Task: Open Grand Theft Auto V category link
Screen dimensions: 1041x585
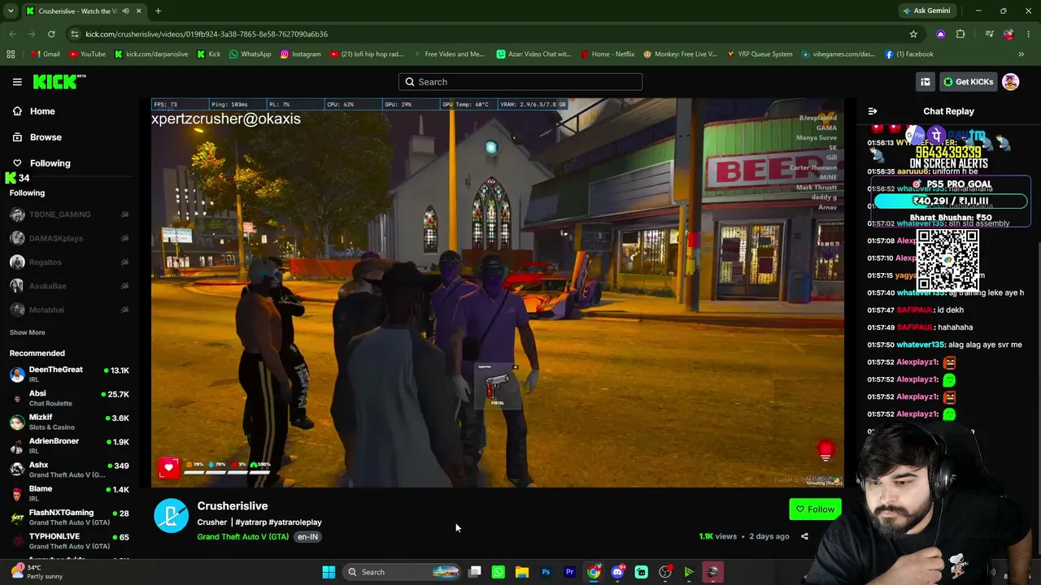Action: point(242,537)
